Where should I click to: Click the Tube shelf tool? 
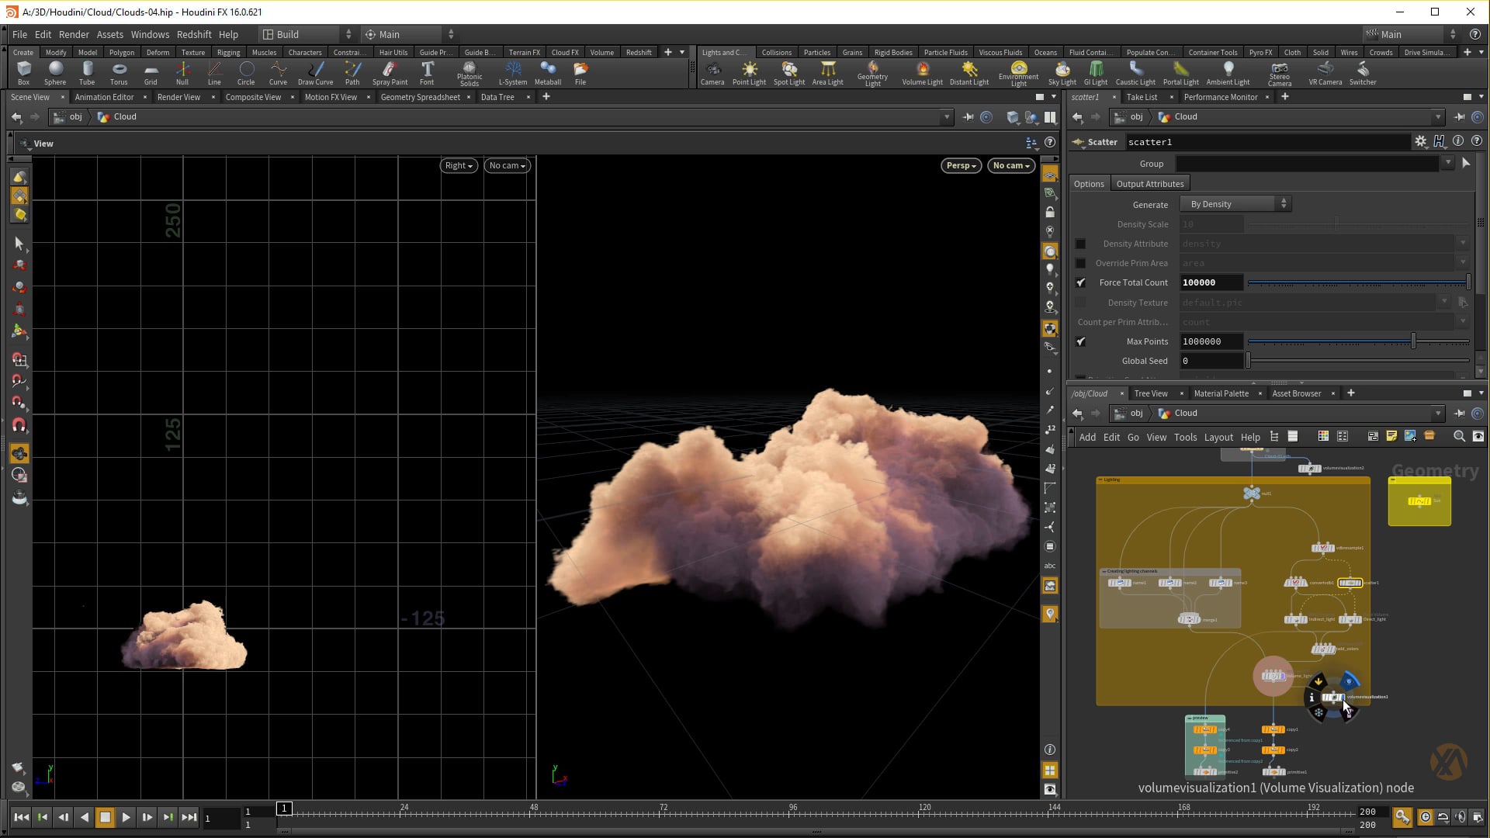coord(87,73)
